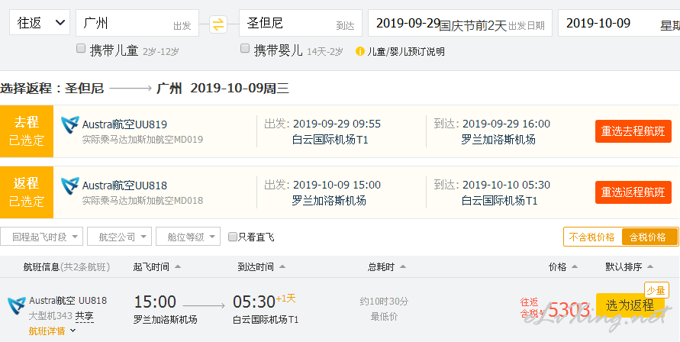Click the child/infant booking info icon
Viewport: 680px width, 342px height.
[x=360, y=52]
